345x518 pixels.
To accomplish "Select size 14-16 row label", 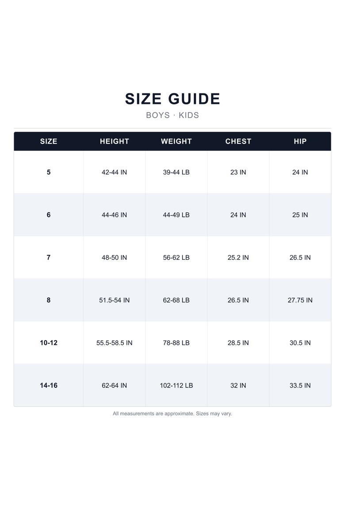I will click(49, 385).
